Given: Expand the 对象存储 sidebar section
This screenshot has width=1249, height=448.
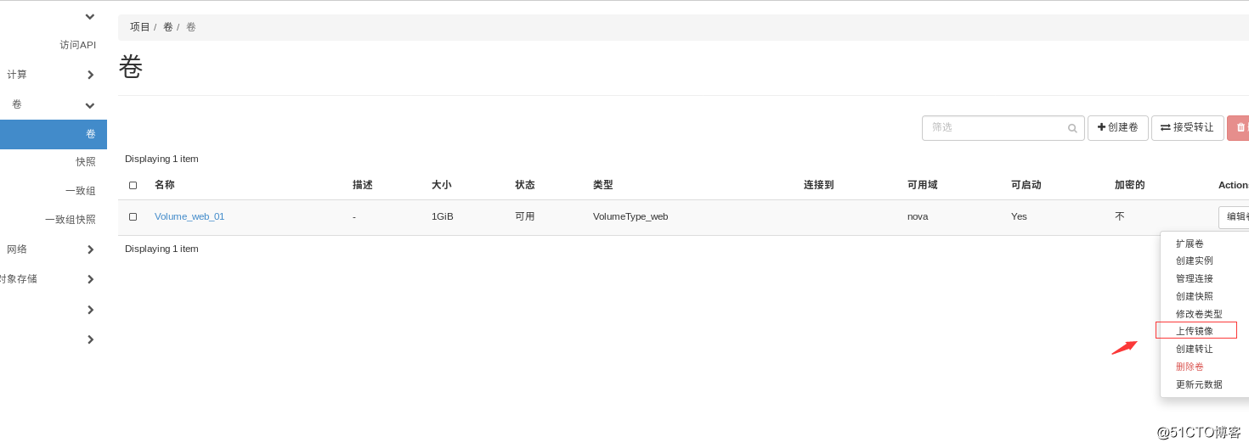Looking at the screenshot, I should pyautogui.click(x=90, y=279).
